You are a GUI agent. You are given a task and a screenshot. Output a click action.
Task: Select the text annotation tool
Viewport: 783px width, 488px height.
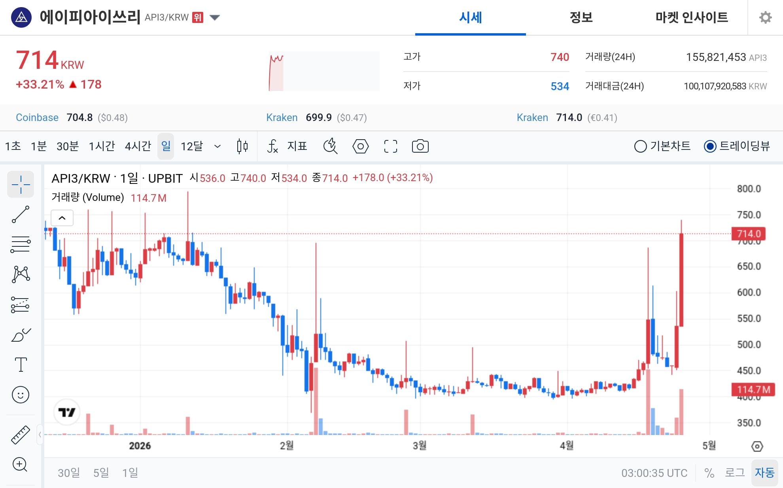pos(21,365)
